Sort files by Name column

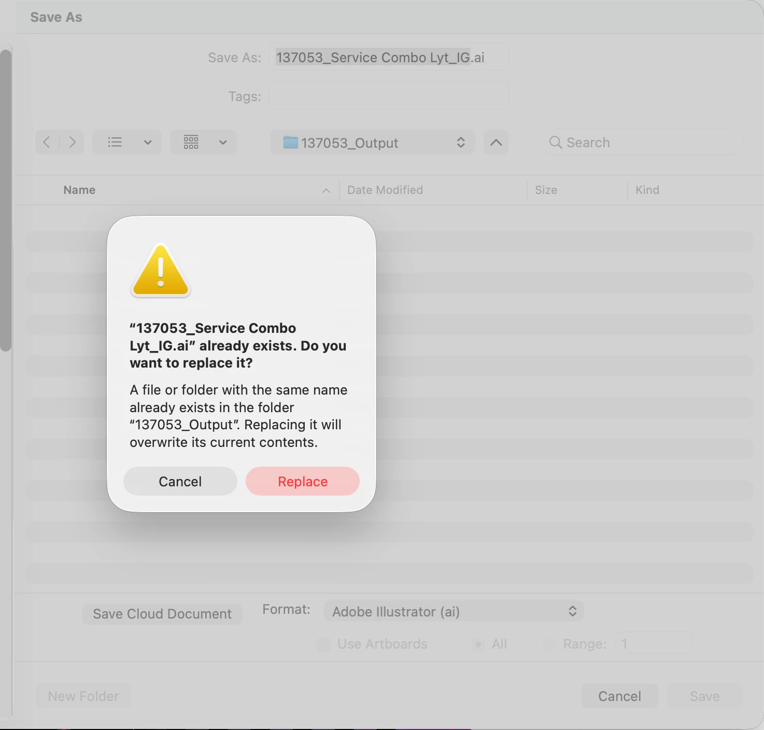pos(79,190)
